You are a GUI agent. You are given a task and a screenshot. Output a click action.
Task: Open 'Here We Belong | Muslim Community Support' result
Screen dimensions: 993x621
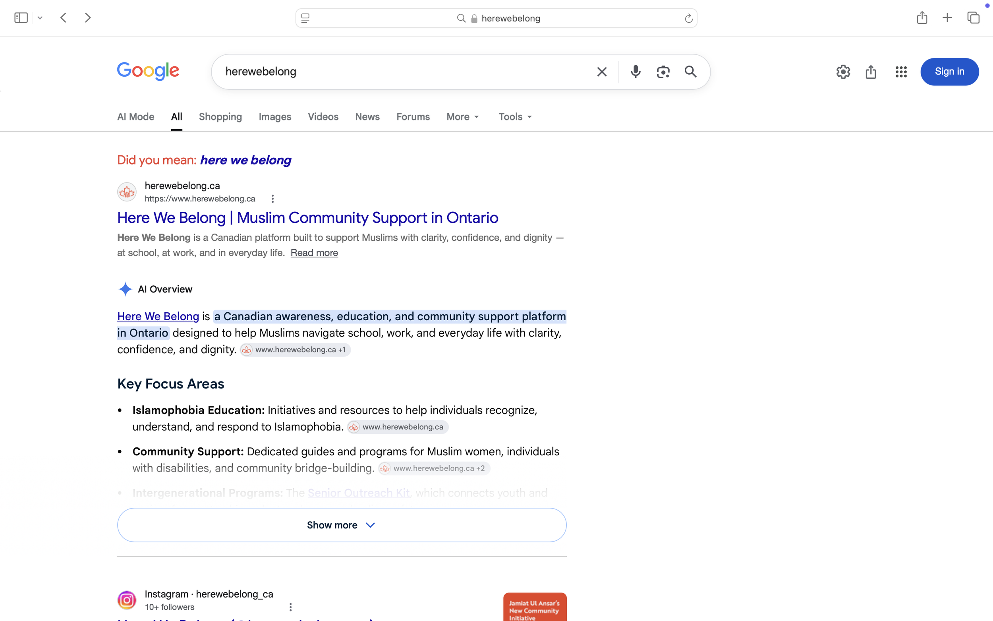click(307, 218)
